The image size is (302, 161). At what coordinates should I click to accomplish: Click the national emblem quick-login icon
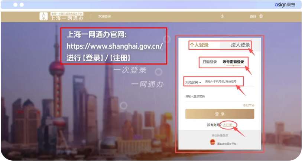coord(212,143)
